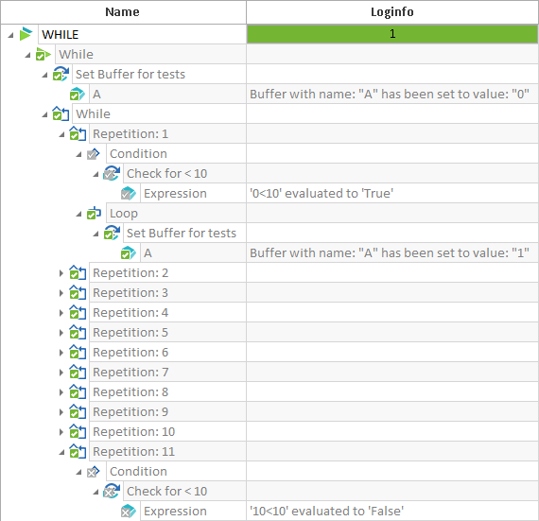The image size is (539, 521).
Task: Click the failed Expression icon at the bottom
Action: [129, 511]
